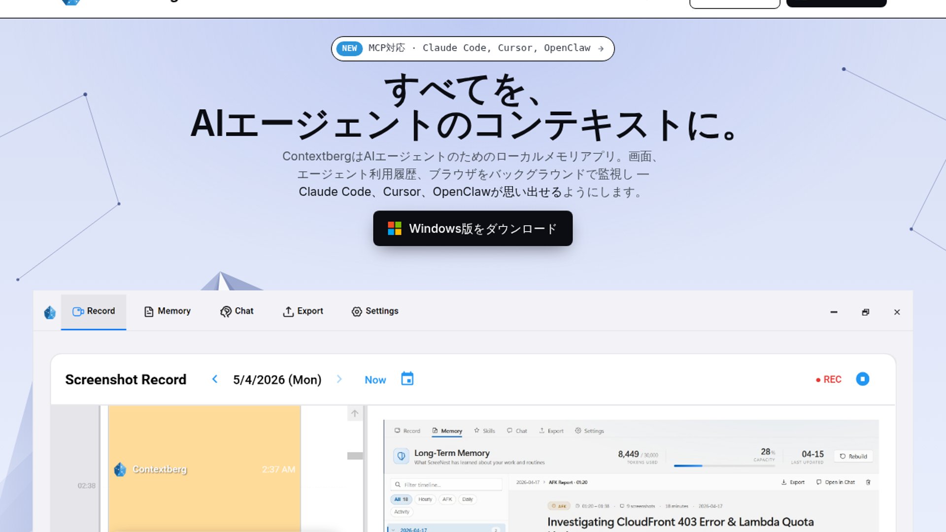Select the Daily filter chip
Image resolution: width=946 pixels, height=532 pixels.
[x=468, y=499]
